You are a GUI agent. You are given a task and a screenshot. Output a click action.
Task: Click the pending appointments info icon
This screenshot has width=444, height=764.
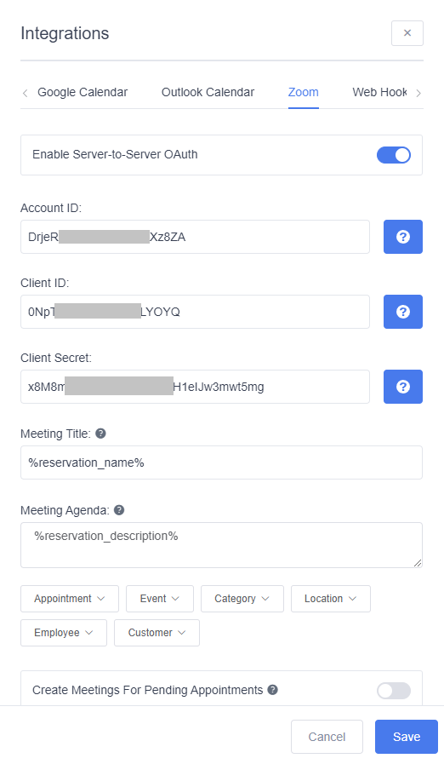(273, 689)
